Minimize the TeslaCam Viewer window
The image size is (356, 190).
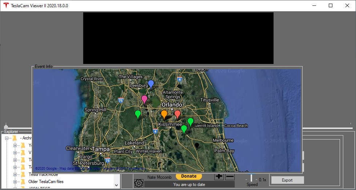(314, 6)
